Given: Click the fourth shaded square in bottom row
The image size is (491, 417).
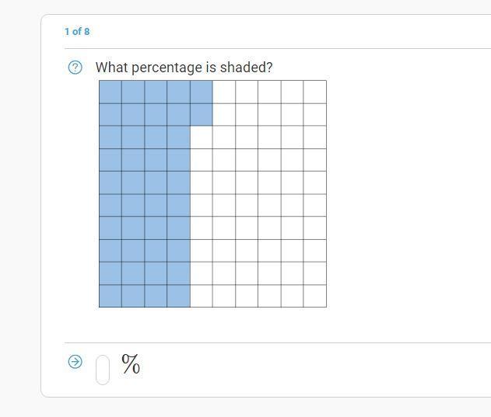Looking at the screenshot, I should tap(178, 296).
